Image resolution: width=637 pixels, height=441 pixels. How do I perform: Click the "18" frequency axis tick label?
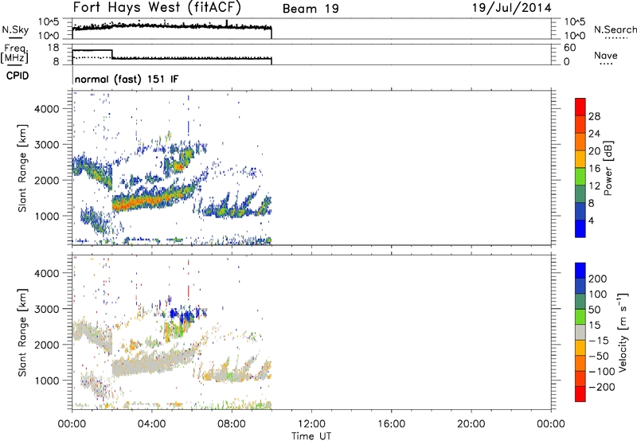tap(53, 48)
